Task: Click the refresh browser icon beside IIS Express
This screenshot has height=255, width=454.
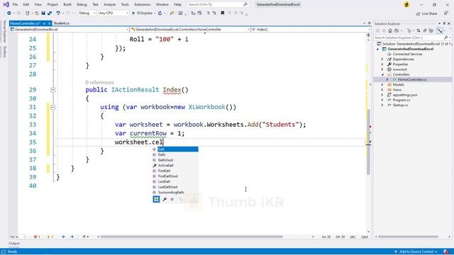Action: click(160, 13)
